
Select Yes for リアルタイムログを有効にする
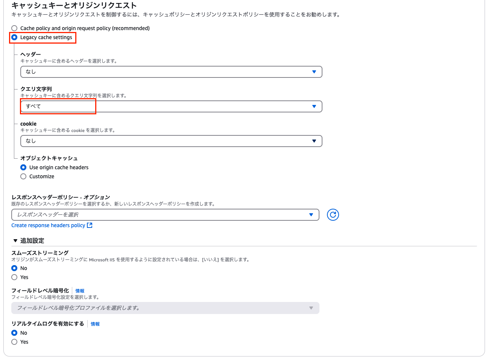pos(14,342)
